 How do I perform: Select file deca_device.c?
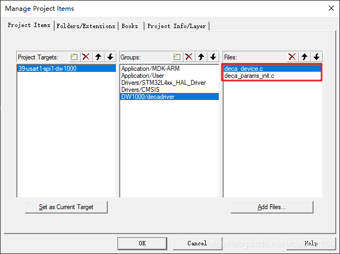pos(272,69)
